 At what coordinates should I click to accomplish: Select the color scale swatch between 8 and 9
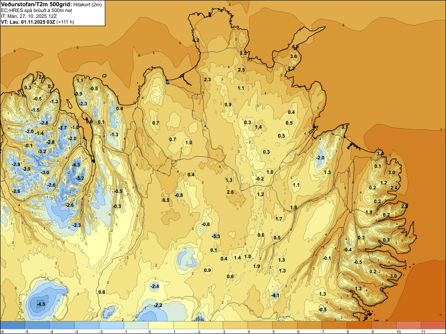359,325
